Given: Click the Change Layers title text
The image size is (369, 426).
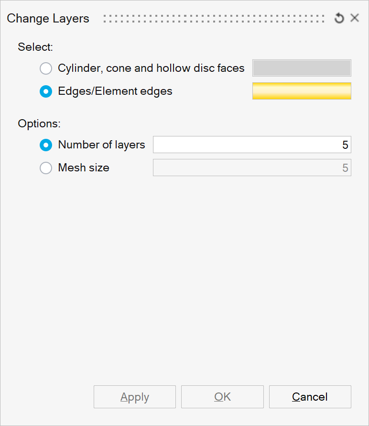Looking at the screenshot, I should click(48, 19).
